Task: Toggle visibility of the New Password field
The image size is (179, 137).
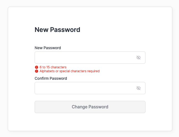Action: click(x=139, y=58)
